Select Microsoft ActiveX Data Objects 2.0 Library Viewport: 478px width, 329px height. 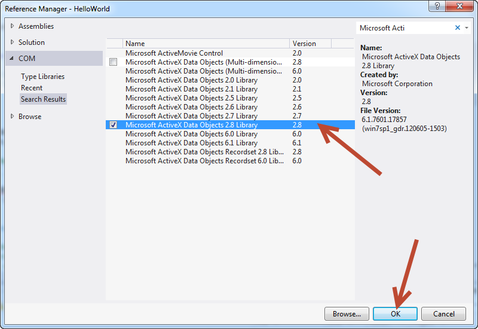click(x=230, y=80)
